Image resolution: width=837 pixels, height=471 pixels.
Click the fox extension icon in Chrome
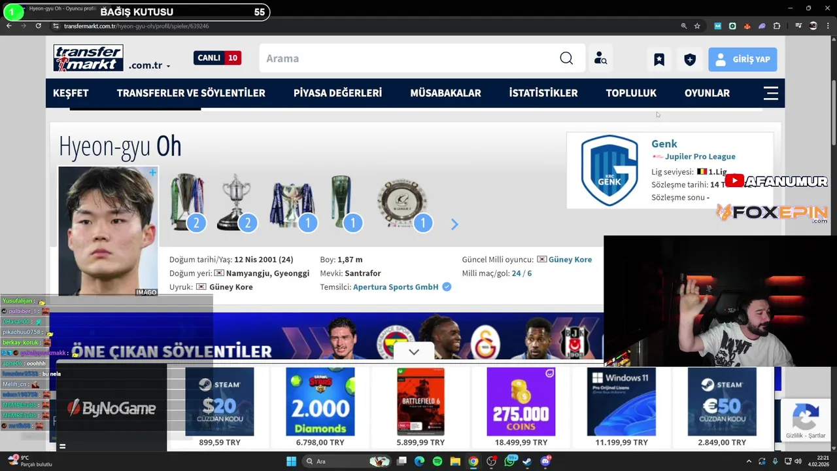pyautogui.click(x=747, y=26)
